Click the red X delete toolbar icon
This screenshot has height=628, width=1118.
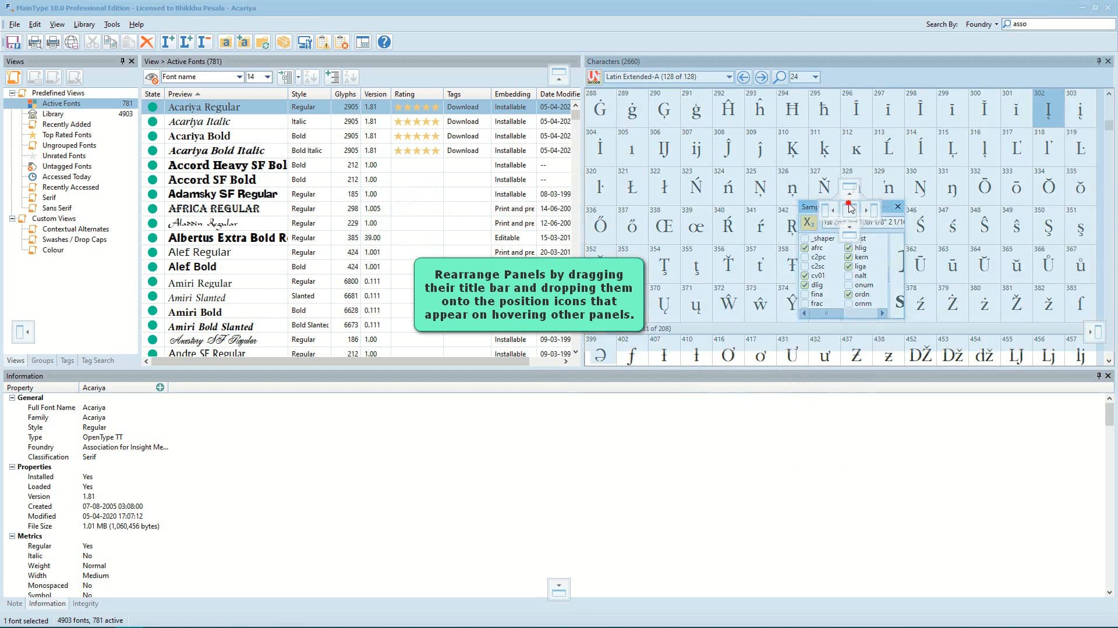click(147, 42)
